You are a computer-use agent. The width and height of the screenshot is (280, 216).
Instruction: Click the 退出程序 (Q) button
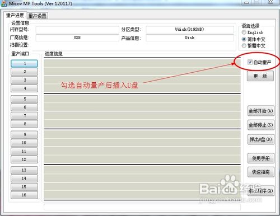[261, 191]
